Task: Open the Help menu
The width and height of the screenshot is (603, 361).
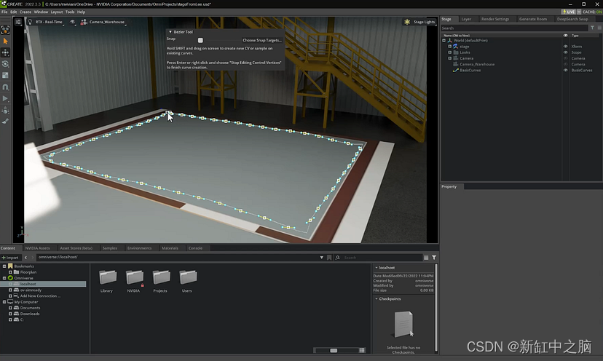Action: click(81, 12)
